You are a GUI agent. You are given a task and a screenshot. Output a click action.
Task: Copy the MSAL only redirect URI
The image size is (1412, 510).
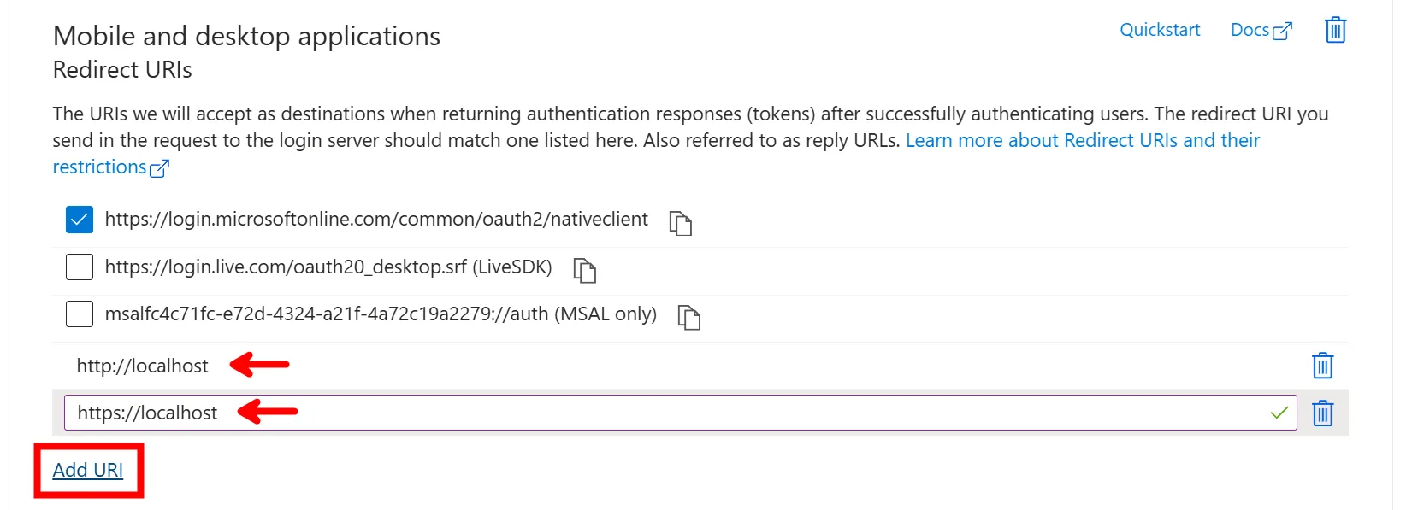pos(689,318)
